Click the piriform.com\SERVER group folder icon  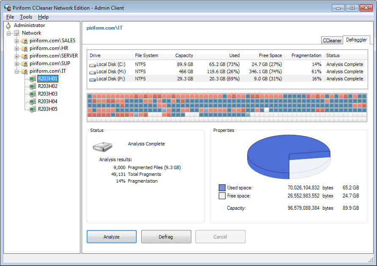[25, 56]
